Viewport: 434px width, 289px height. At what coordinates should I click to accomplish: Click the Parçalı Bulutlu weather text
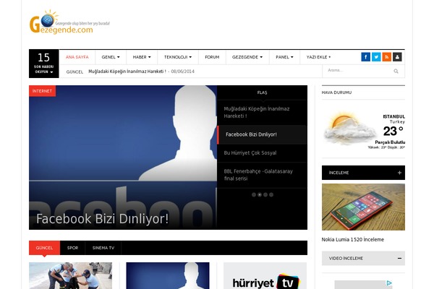click(x=390, y=142)
